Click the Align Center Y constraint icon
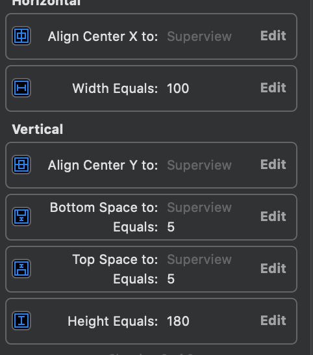Viewport: 313px width, 355px height. (21, 164)
